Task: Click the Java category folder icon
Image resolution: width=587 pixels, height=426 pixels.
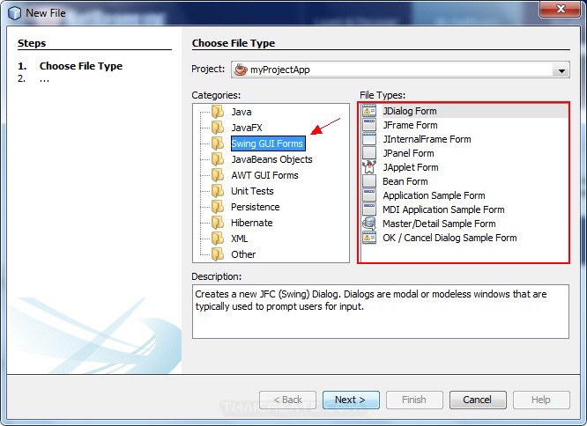Action: pyautogui.click(x=218, y=112)
